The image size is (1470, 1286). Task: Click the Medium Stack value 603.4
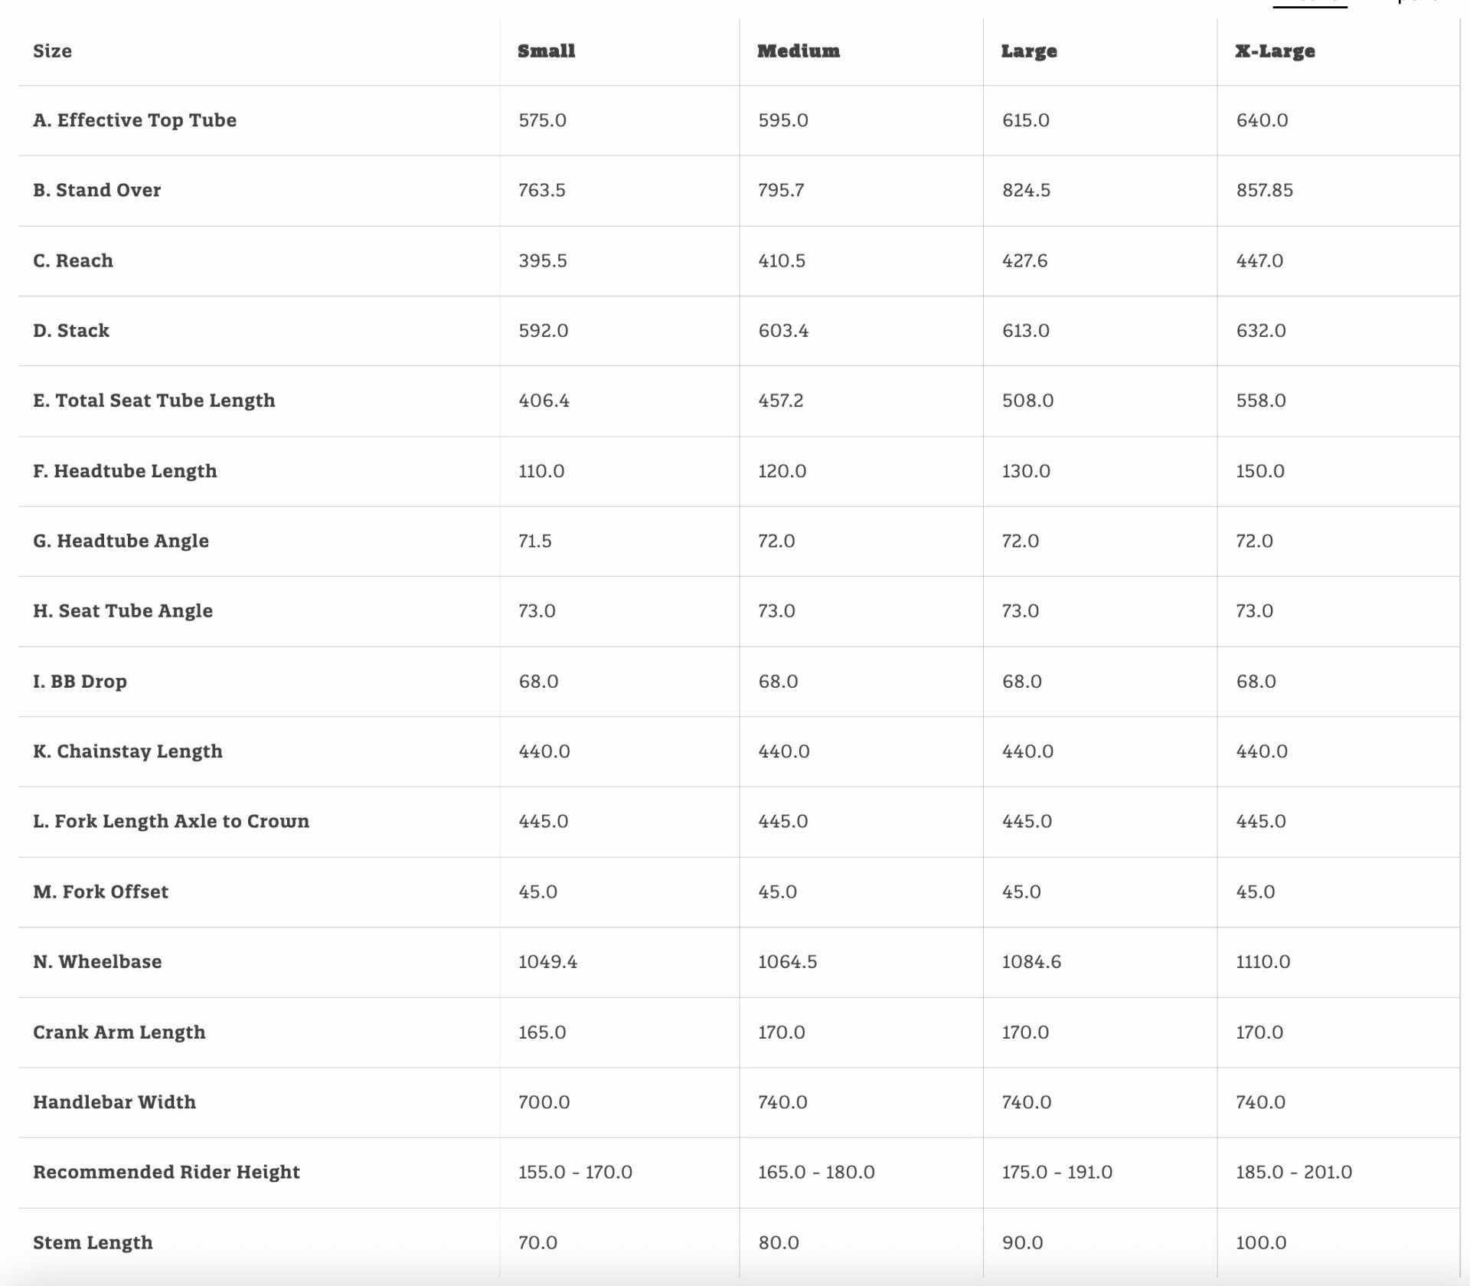(783, 331)
